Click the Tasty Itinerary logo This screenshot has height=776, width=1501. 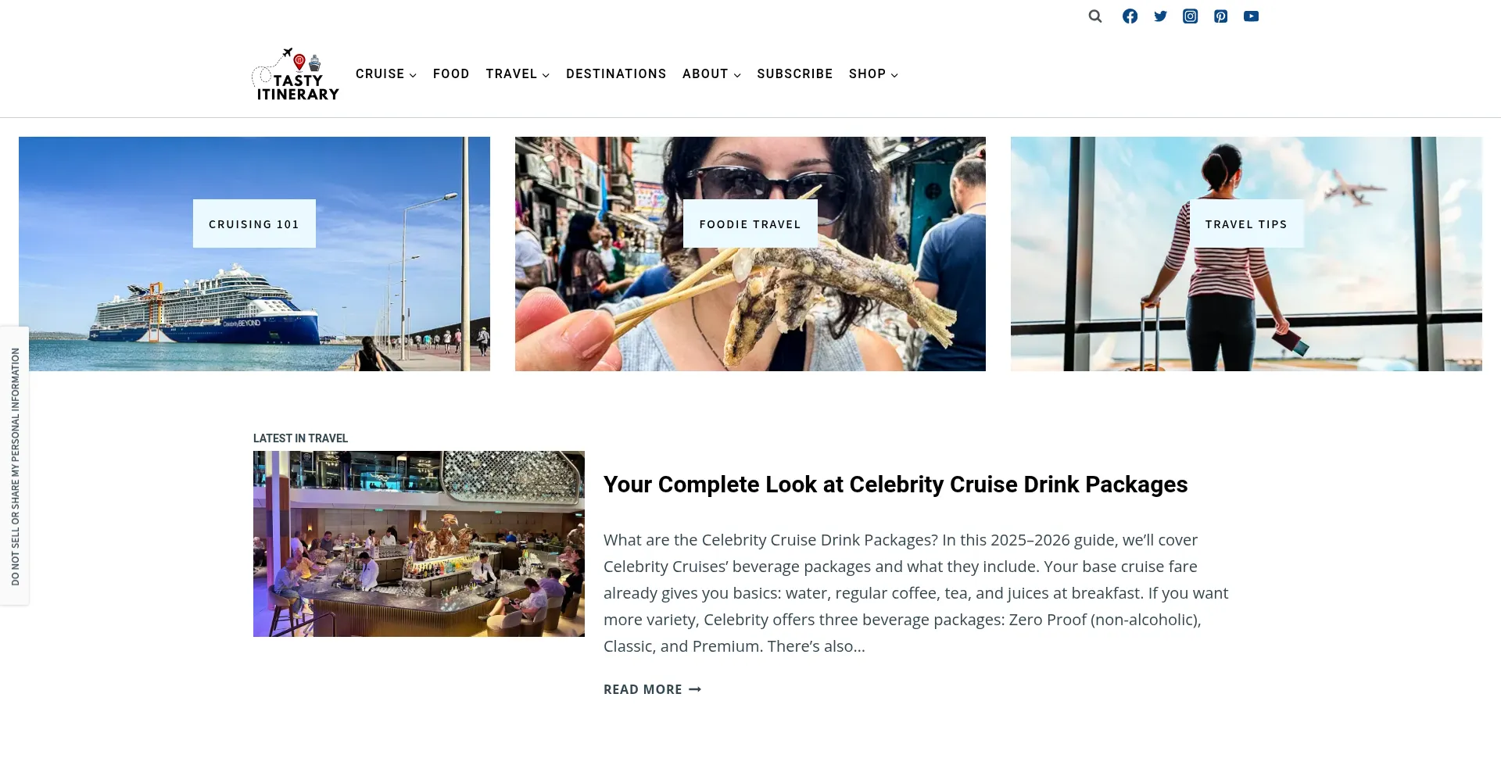click(x=296, y=74)
